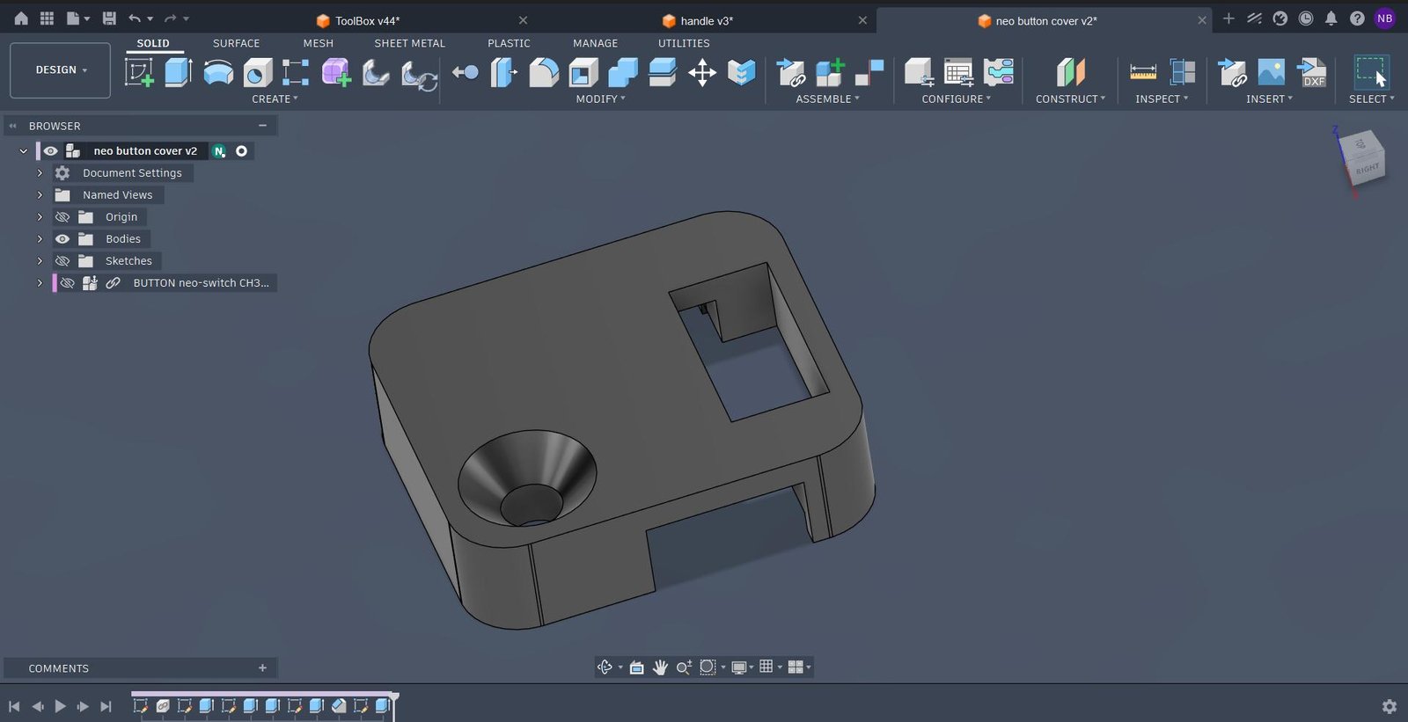Click the New Component icon in Assemble
The width and height of the screenshot is (1408, 722).
click(x=830, y=72)
